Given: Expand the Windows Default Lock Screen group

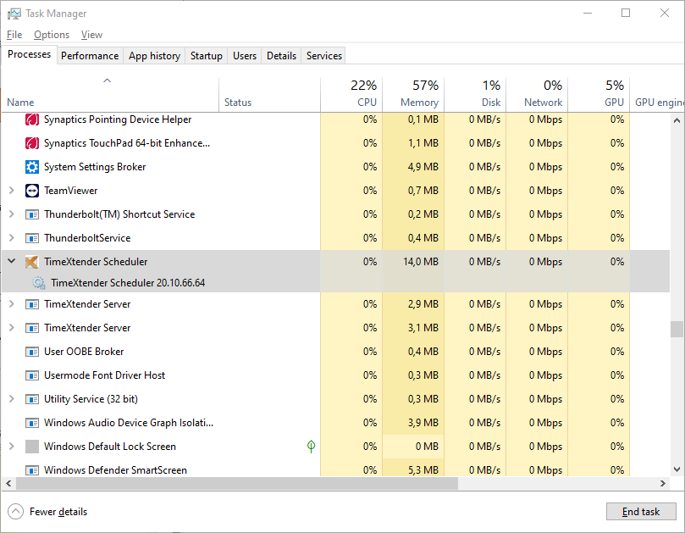Looking at the screenshot, I should (12, 447).
